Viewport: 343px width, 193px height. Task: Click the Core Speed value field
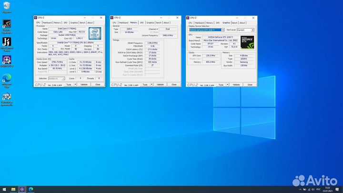pyautogui.click(x=57, y=62)
